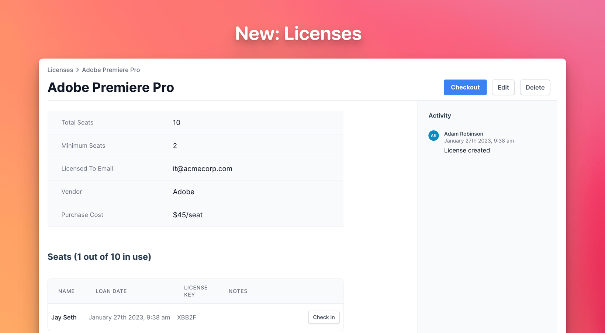Click Jay Seth's loan date cell
Viewport: 605px width, 333px height.
pos(129,317)
